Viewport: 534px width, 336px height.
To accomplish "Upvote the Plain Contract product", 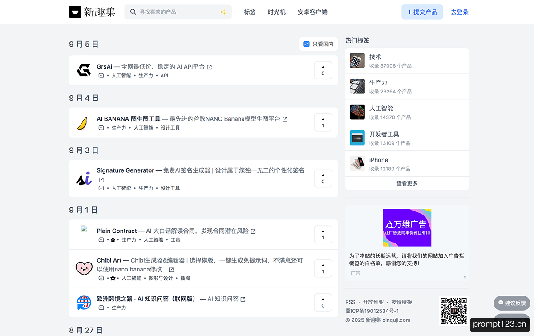I will [x=323, y=235].
